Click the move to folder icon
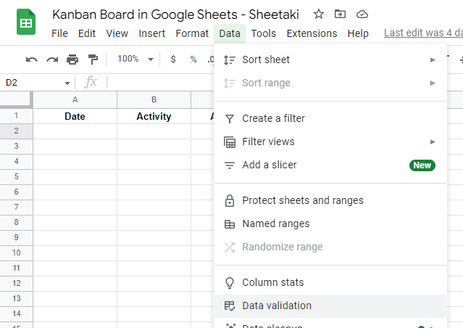The image size is (463, 328). (x=341, y=14)
